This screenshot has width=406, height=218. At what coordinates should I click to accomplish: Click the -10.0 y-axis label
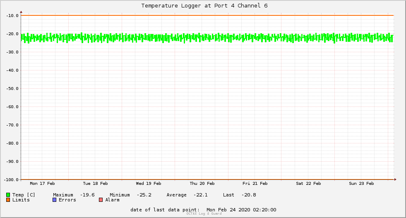[x=12, y=16]
